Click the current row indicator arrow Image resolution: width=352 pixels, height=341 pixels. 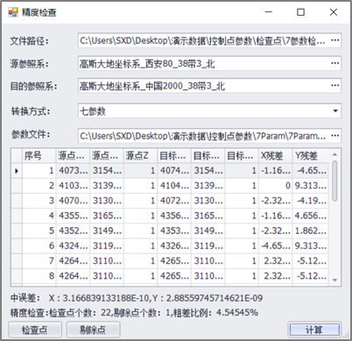pos(17,171)
